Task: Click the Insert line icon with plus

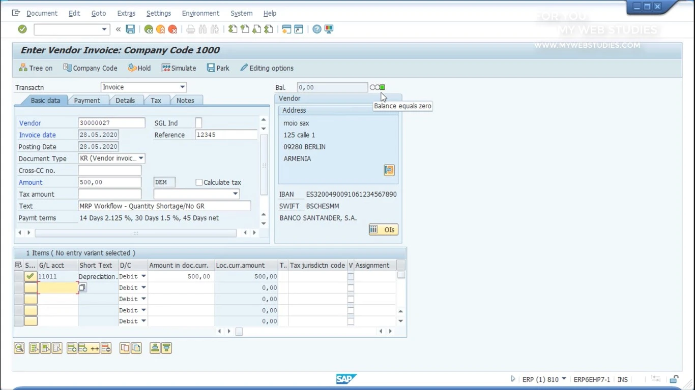Action: [72, 348]
